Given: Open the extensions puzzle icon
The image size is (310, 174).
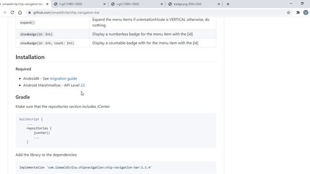Looking at the screenshot, I should 298,13.
